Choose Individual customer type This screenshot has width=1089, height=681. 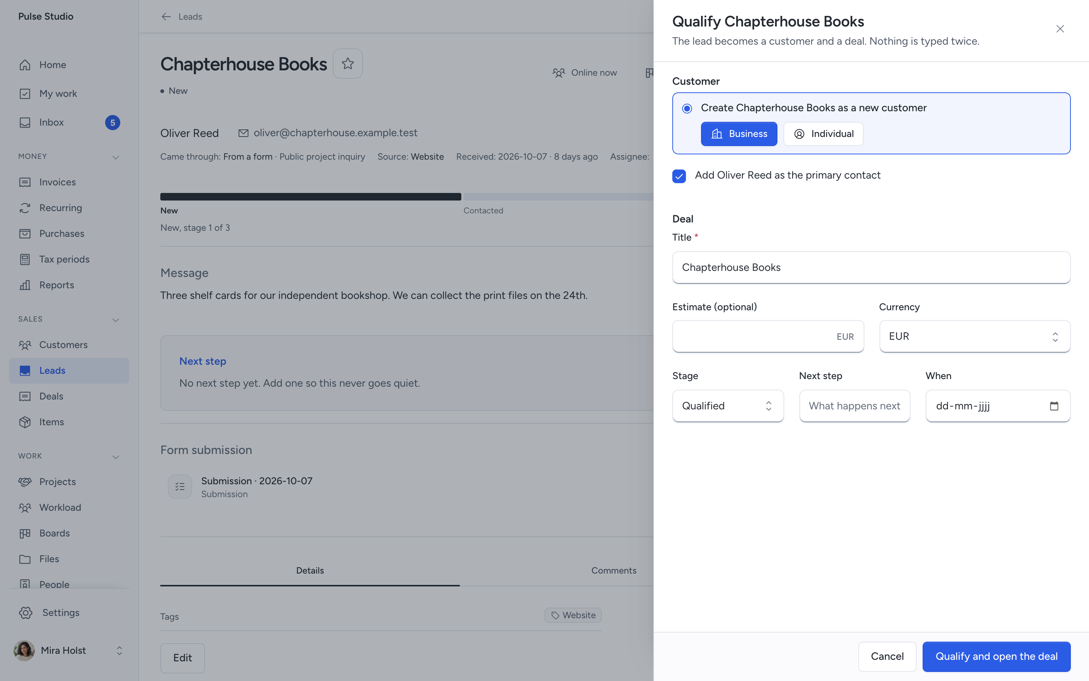click(824, 134)
